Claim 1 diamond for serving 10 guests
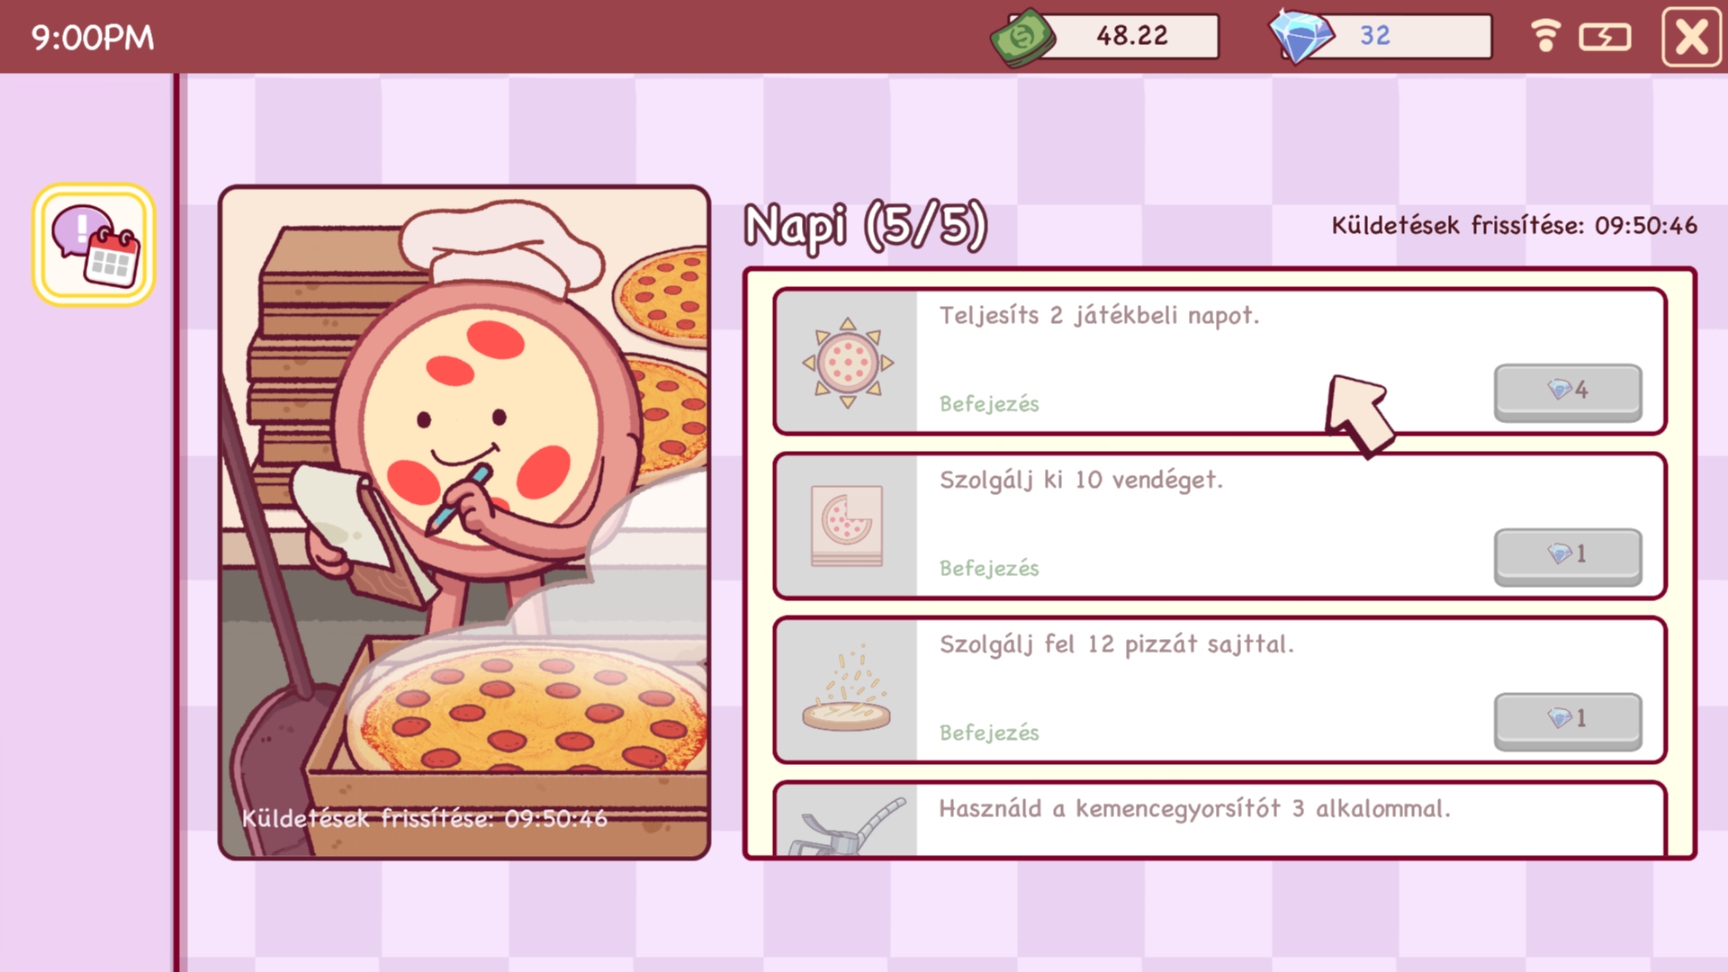This screenshot has width=1728, height=972. coord(1568,556)
